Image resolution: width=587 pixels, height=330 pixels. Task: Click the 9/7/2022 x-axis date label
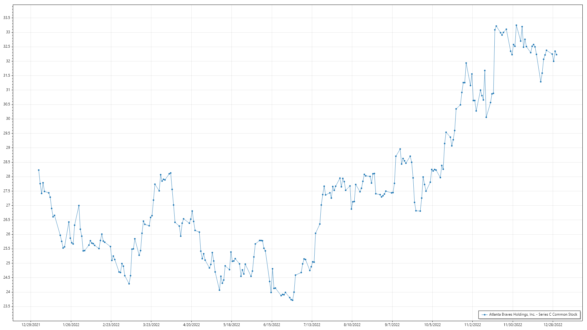(392, 325)
